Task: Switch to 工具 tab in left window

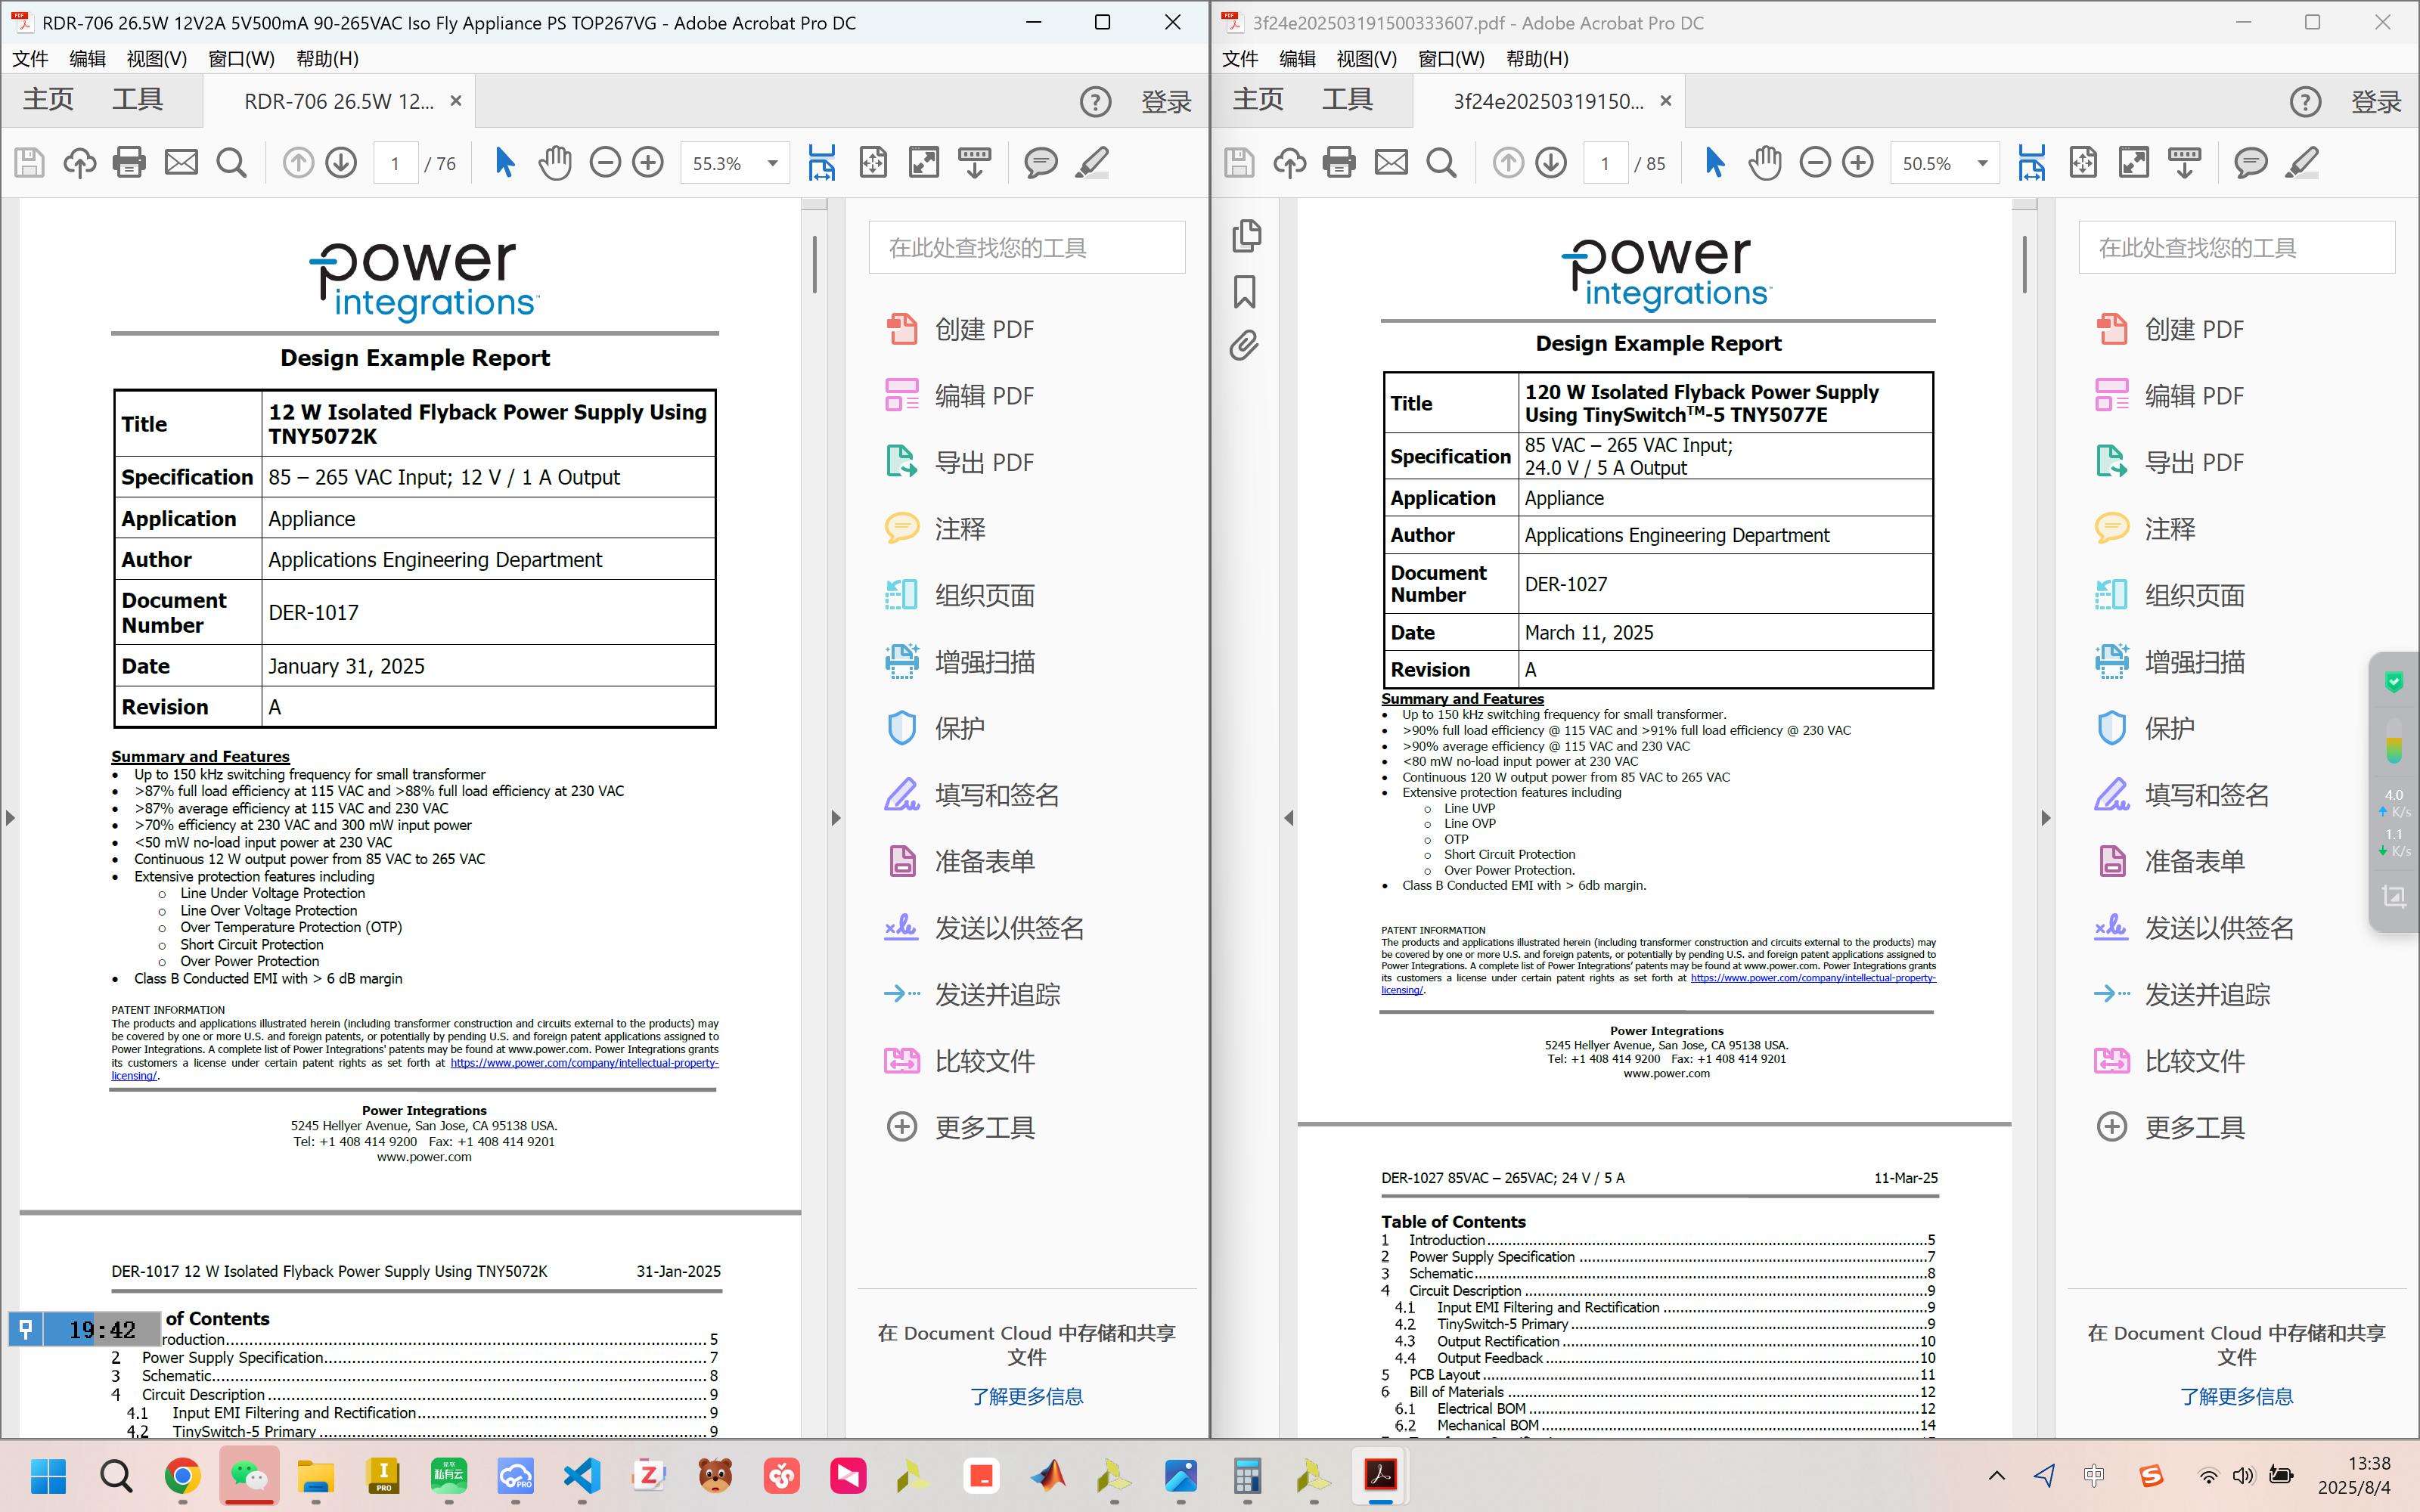Action: pos(137,99)
